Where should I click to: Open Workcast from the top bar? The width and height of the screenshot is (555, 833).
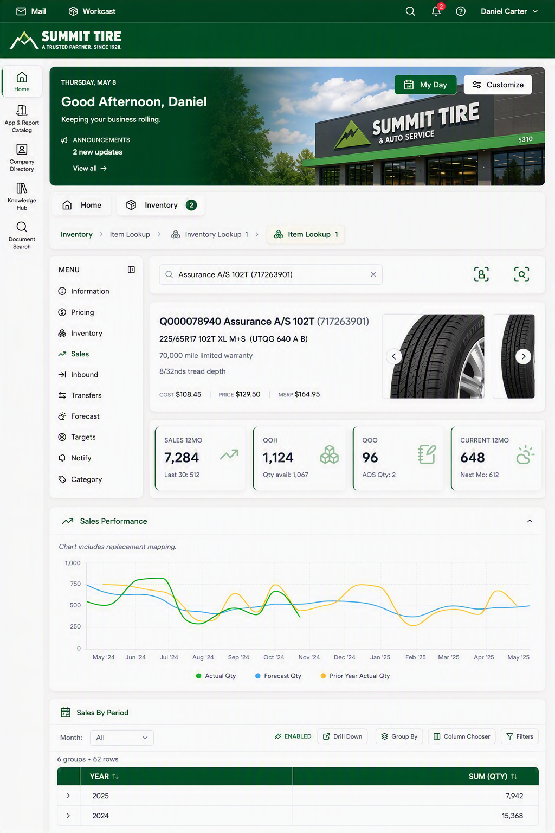92,11
